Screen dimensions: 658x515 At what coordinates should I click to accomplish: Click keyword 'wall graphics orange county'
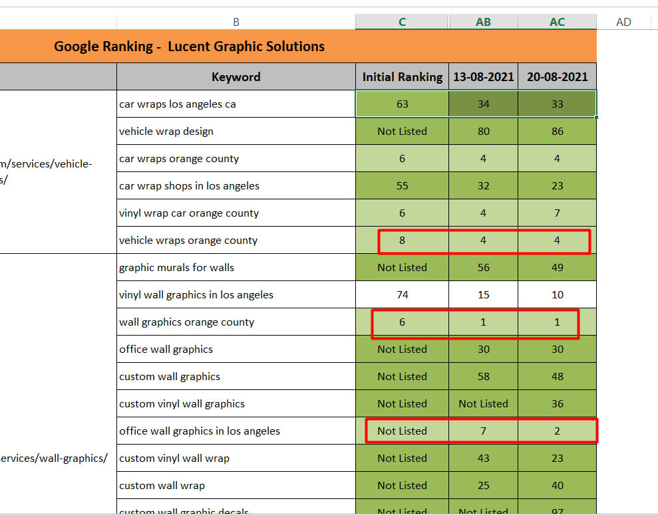pos(236,322)
